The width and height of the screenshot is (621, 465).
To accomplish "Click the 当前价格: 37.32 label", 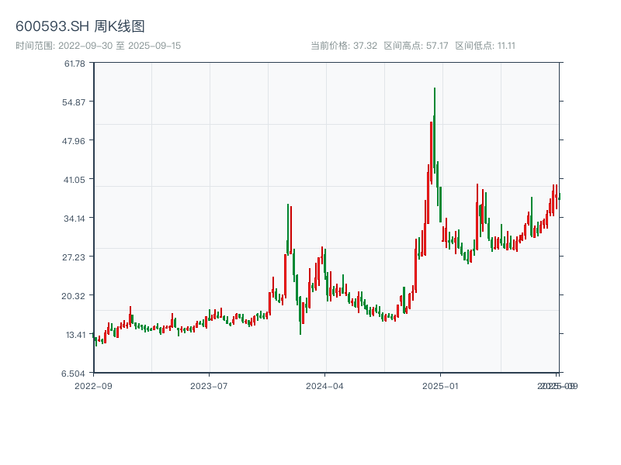I will click(344, 46).
